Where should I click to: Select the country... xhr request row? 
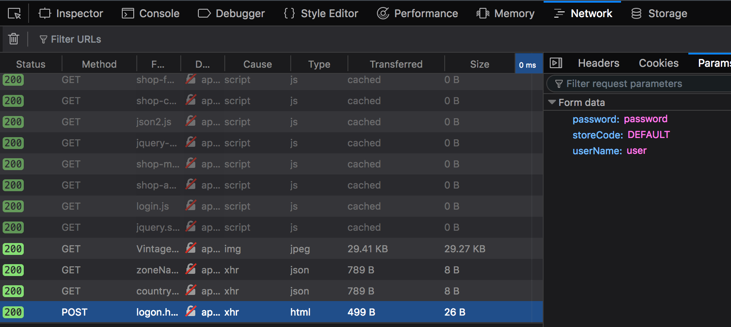click(271, 291)
